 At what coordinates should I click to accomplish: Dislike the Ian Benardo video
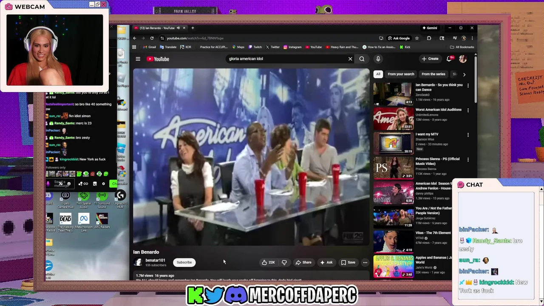pos(284,262)
